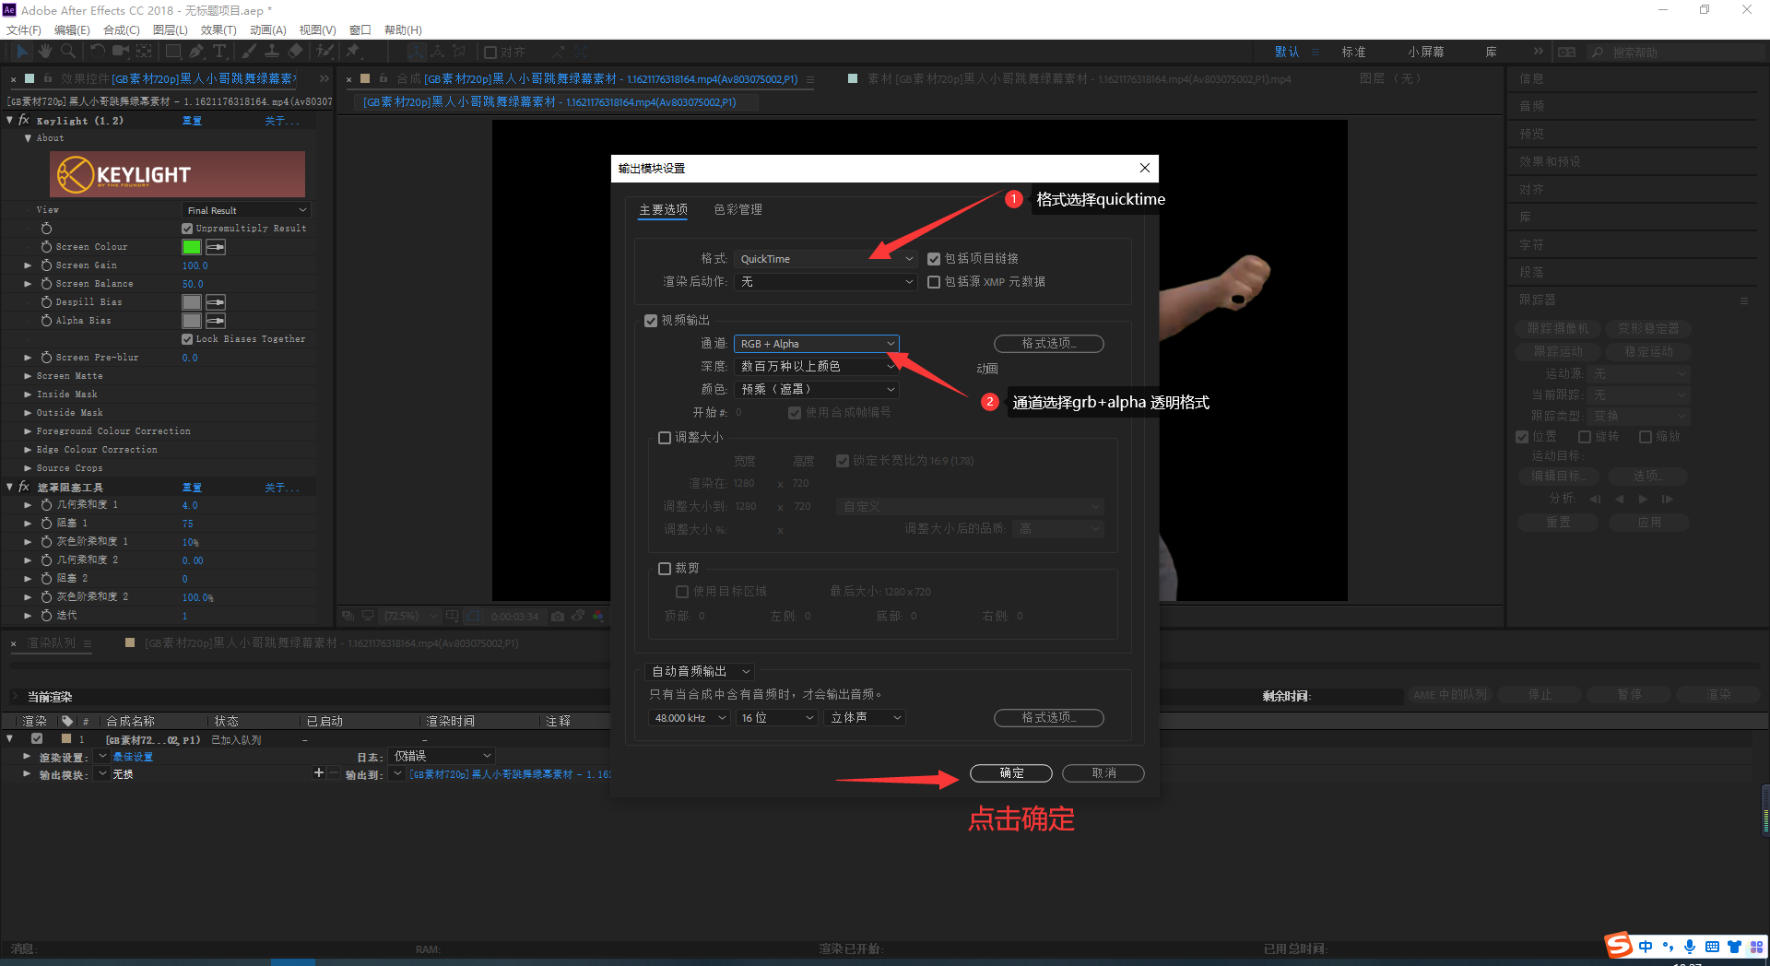Switch to the 色彩管理 tab
Image resolution: width=1770 pixels, height=966 pixels.
(x=737, y=210)
